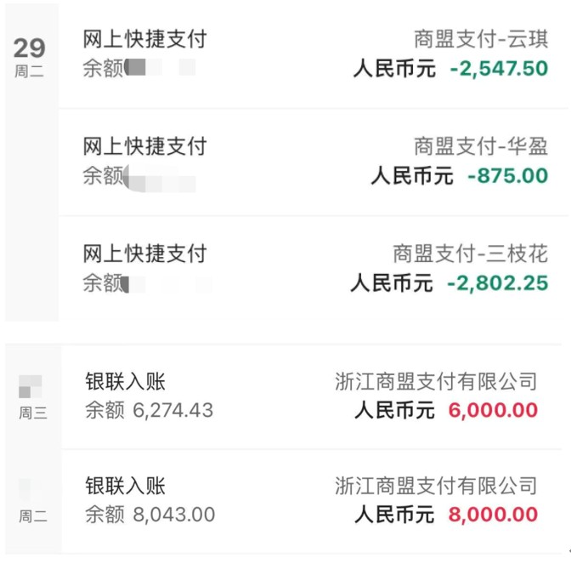
Task: Click the 周三 day label
Action: (x=32, y=413)
